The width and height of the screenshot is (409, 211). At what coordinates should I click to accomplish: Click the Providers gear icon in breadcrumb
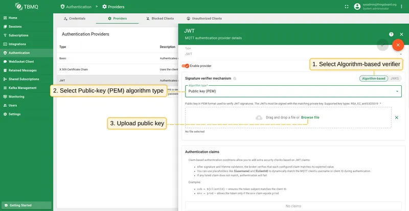coord(104,7)
